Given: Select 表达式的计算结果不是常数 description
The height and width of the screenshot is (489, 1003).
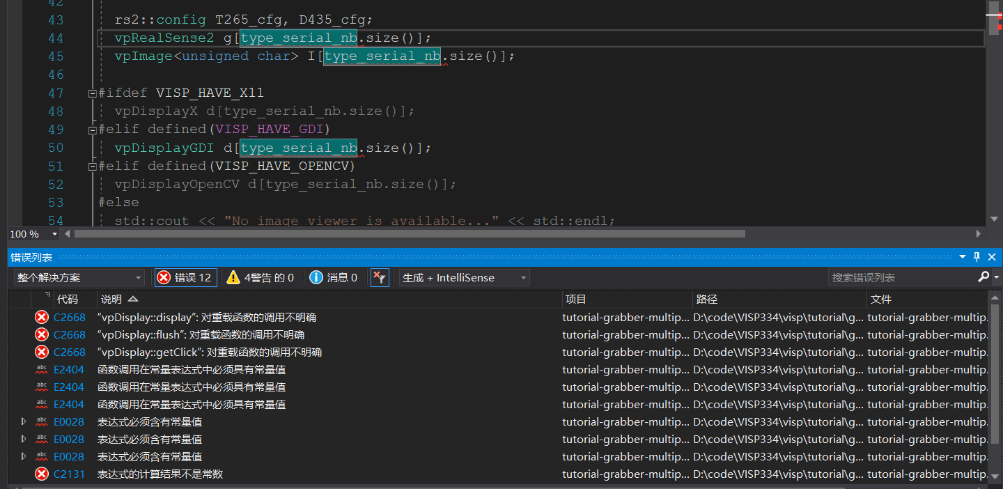Looking at the screenshot, I should (160, 474).
